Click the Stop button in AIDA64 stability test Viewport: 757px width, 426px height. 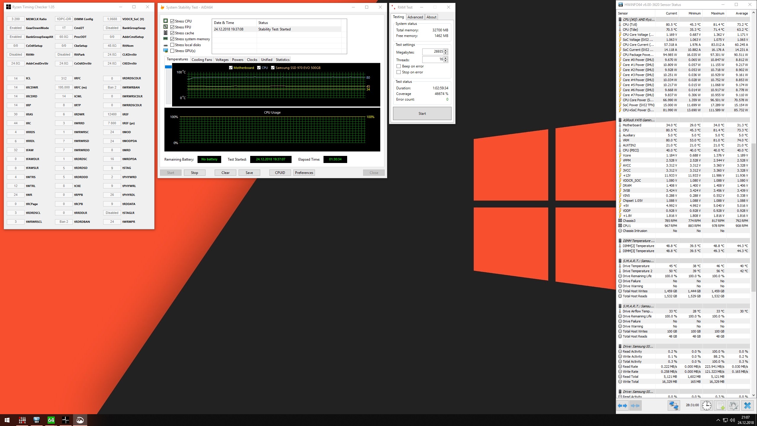tap(195, 173)
